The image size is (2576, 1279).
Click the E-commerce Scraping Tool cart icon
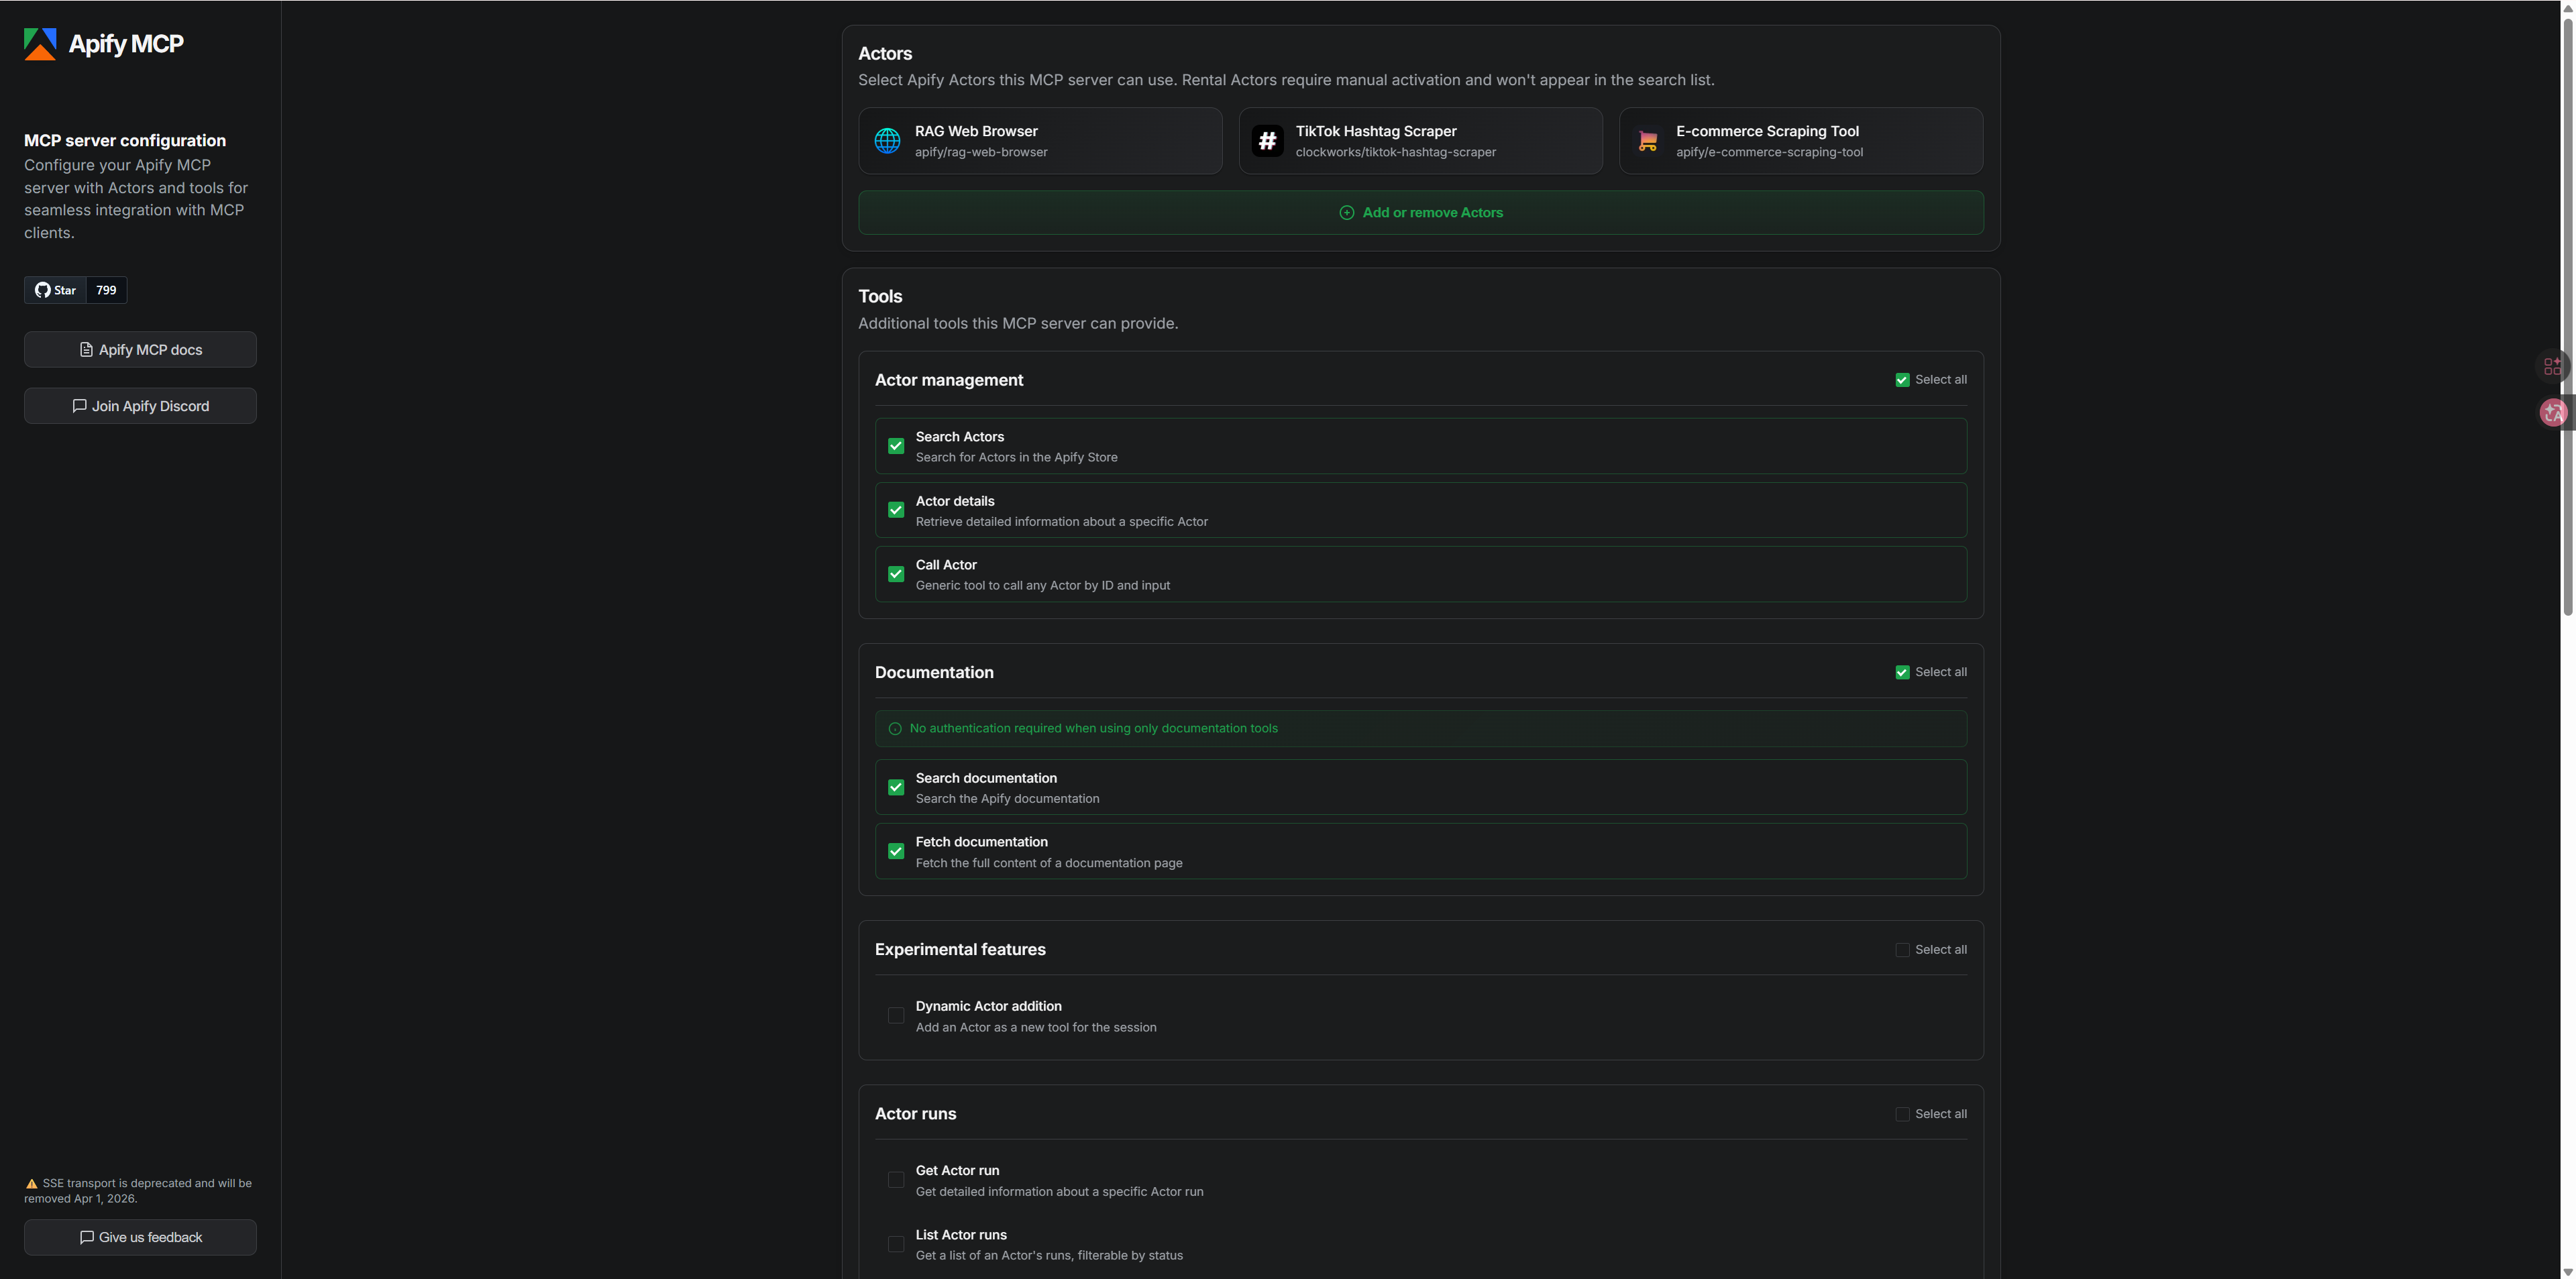click(x=1647, y=141)
